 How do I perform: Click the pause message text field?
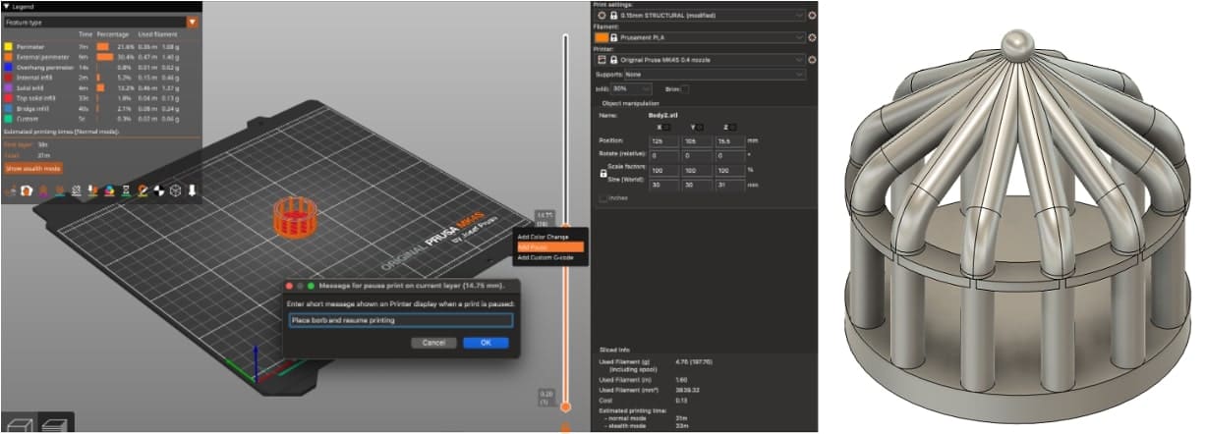click(x=400, y=320)
